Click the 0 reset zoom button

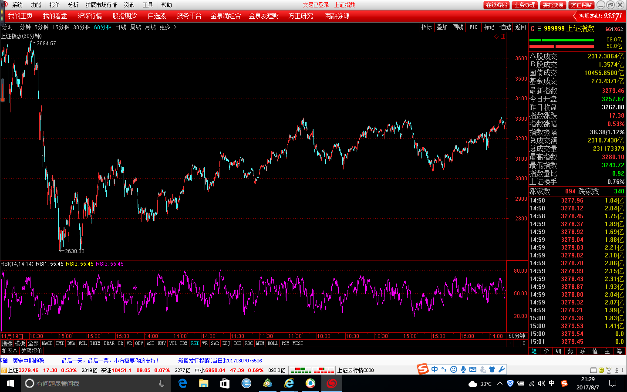[524, 344]
